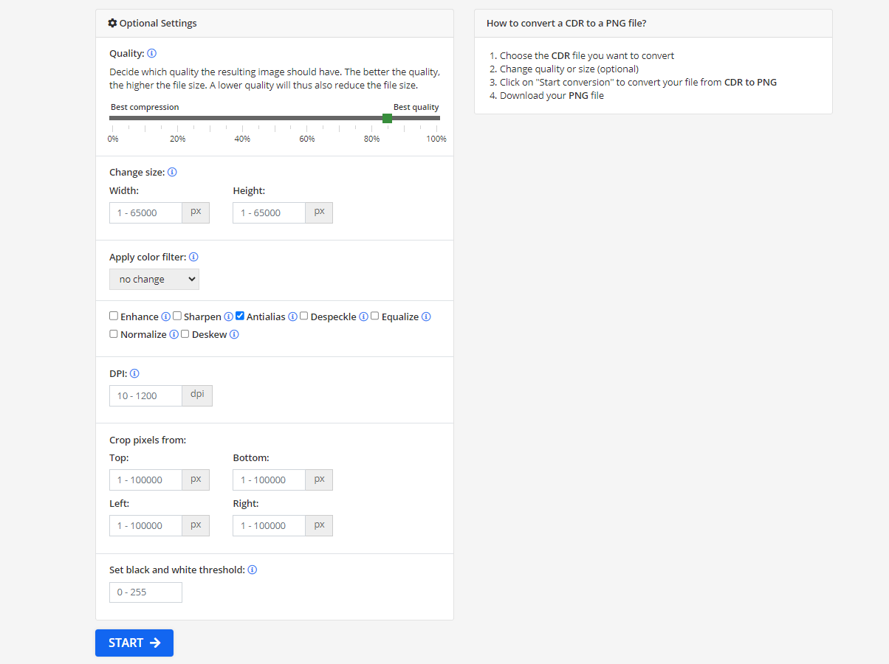Focus the Crop Bottom input field
The image size is (889, 664).
click(270, 480)
